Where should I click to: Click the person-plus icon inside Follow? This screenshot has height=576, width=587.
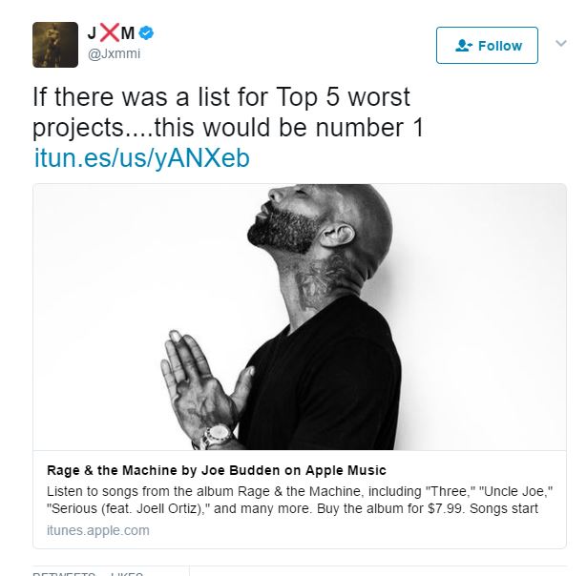point(464,46)
